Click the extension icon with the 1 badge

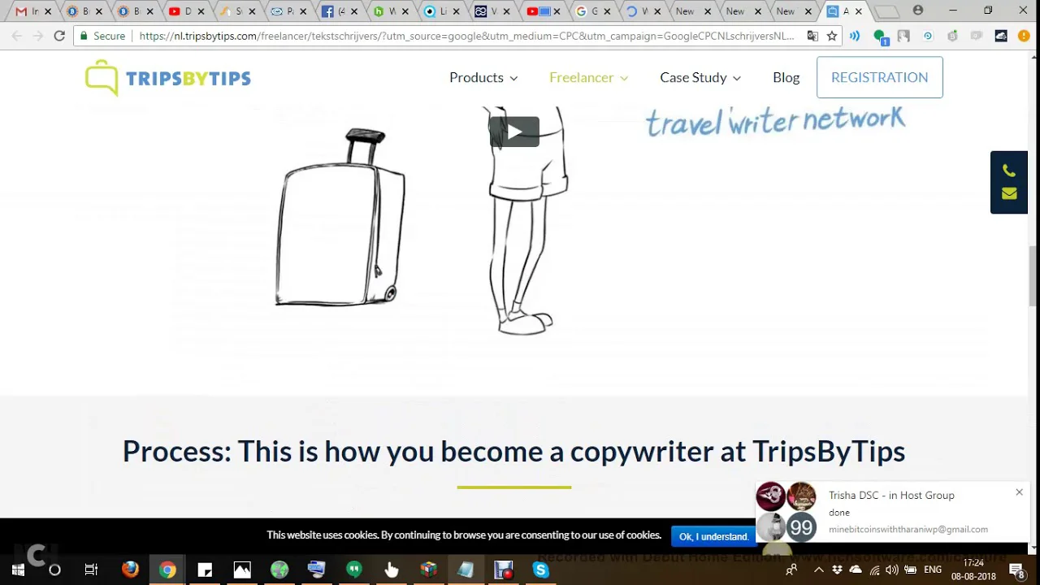tap(880, 37)
